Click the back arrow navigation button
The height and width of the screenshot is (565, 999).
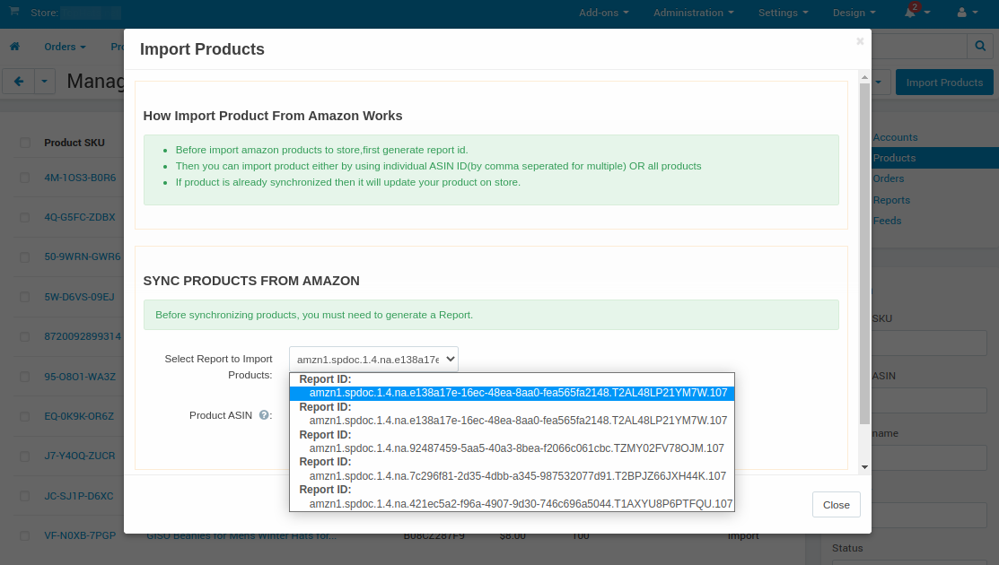[x=18, y=81]
